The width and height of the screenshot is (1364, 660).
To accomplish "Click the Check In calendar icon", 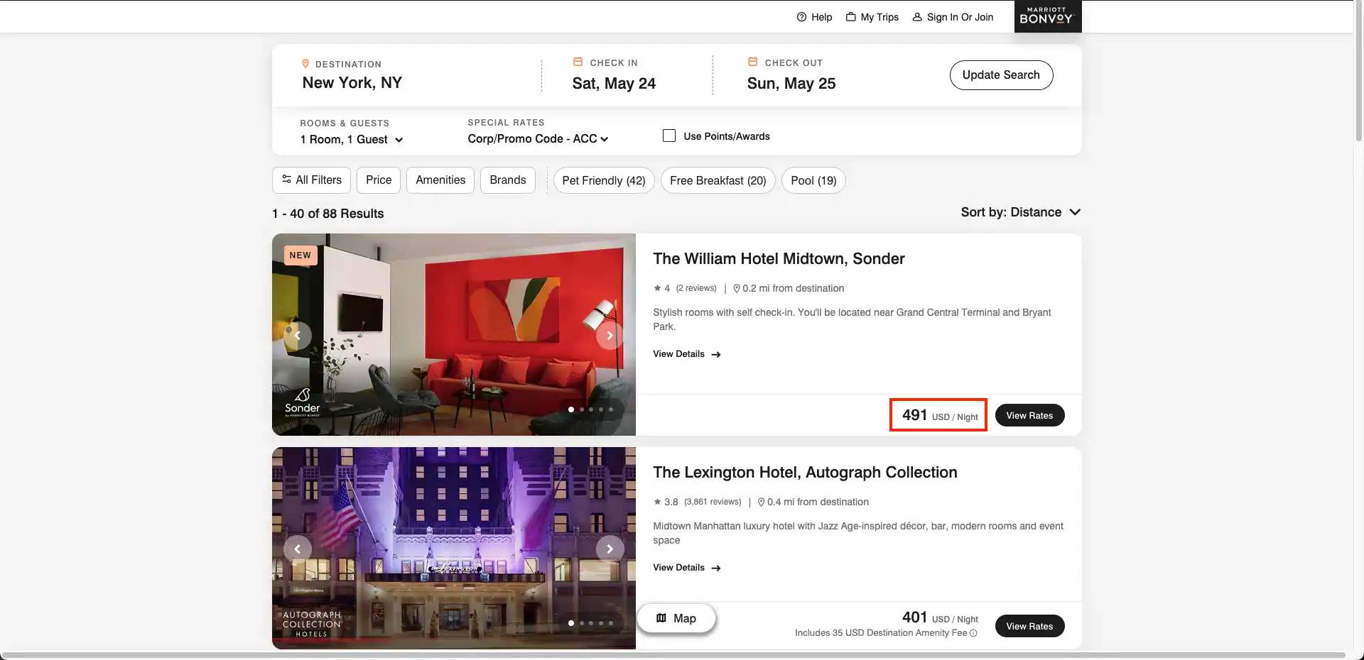I will coord(578,62).
